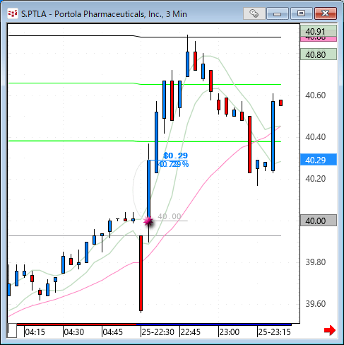Click the 23:00 time axis label
The width and height of the screenshot is (344, 345).
(229, 332)
